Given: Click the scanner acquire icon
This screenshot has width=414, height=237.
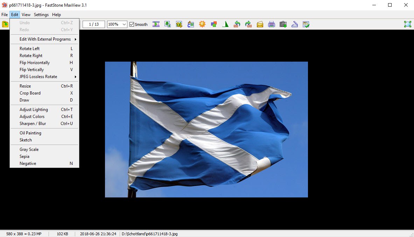Looking at the screenshot, I should tap(295, 24).
